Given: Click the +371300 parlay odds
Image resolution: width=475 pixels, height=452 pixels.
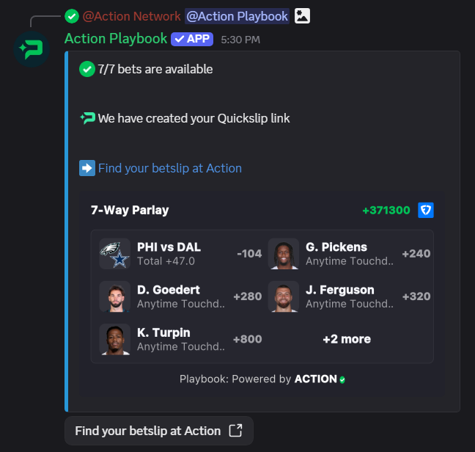Looking at the screenshot, I should pyautogui.click(x=386, y=211).
